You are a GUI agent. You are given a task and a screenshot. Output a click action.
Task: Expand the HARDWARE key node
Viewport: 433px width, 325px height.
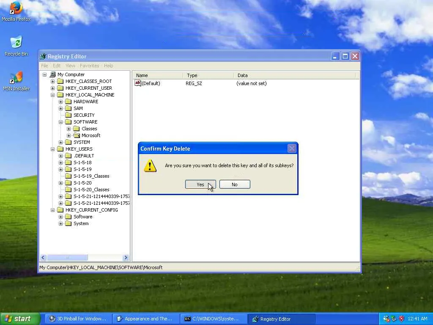[x=60, y=102]
